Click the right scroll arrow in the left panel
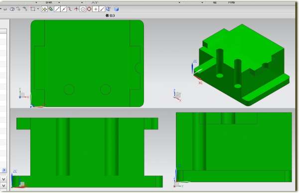This screenshot has height=193, width=299. [4, 170]
